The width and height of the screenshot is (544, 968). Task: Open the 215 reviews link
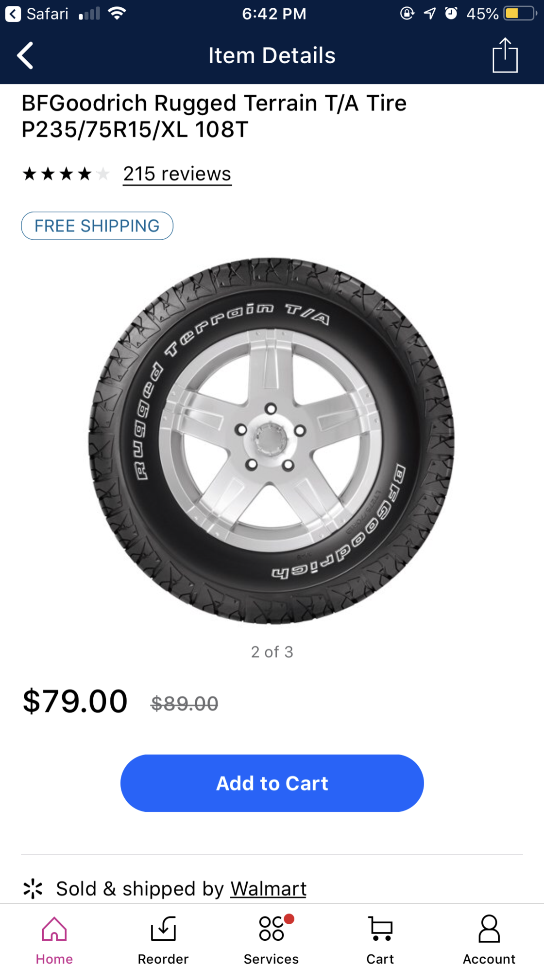click(177, 174)
